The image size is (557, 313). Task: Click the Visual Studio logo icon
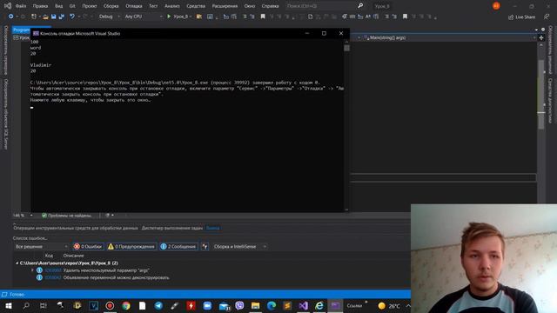pyautogui.click(x=8, y=6)
